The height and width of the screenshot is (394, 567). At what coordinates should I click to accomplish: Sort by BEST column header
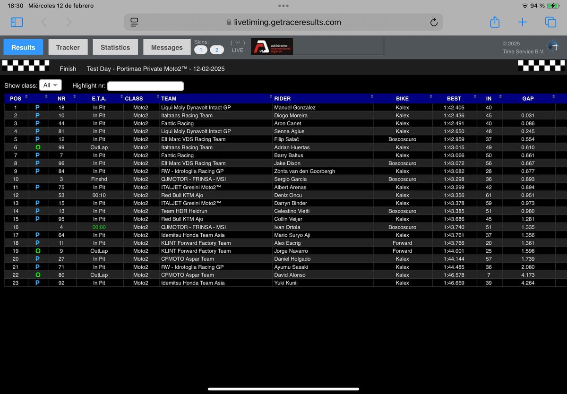pyautogui.click(x=454, y=98)
